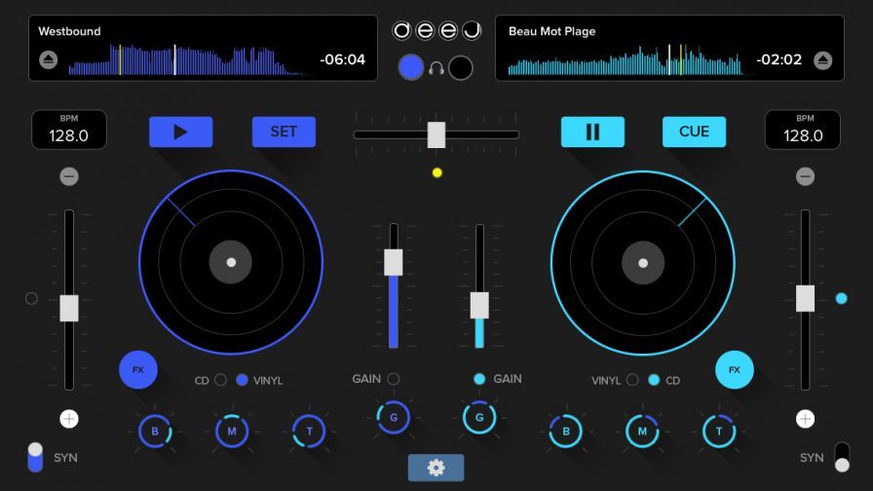873x491 pixels.
Task: Click the right deck bass (B) knob
Action: pos(566,431)
